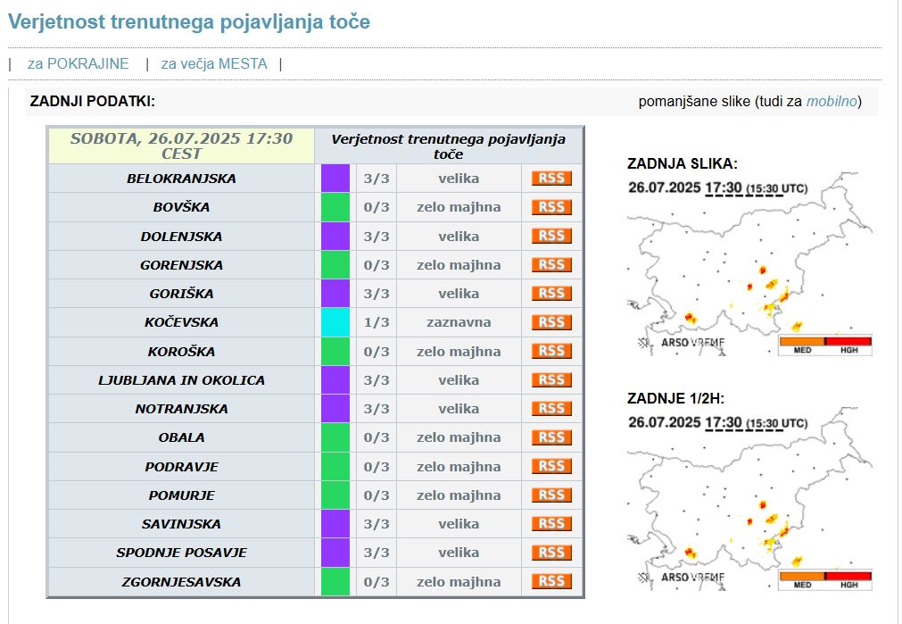Click the Spodnje Posavje RSS icon
Screen dimensions: 902x624
tap(551, 553)
